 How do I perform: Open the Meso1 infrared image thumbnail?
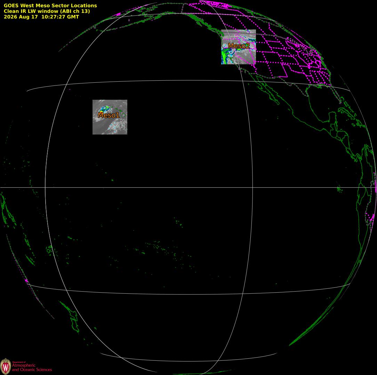tap(110, 117)
